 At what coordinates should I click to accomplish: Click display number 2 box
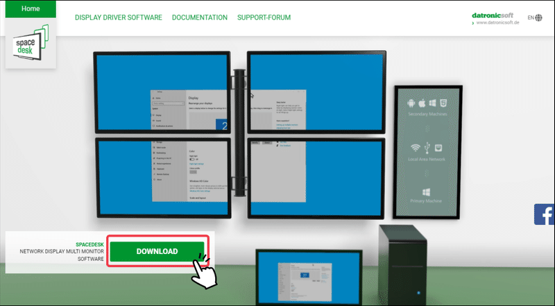pyautogui.click(x=221, y=124)
